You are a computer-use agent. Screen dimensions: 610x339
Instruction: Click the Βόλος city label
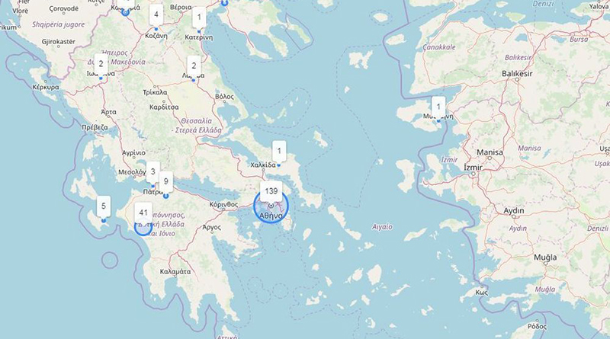point(224,97)
